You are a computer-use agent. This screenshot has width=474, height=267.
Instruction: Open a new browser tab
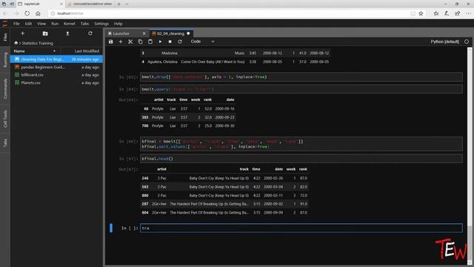click(118, 4)
